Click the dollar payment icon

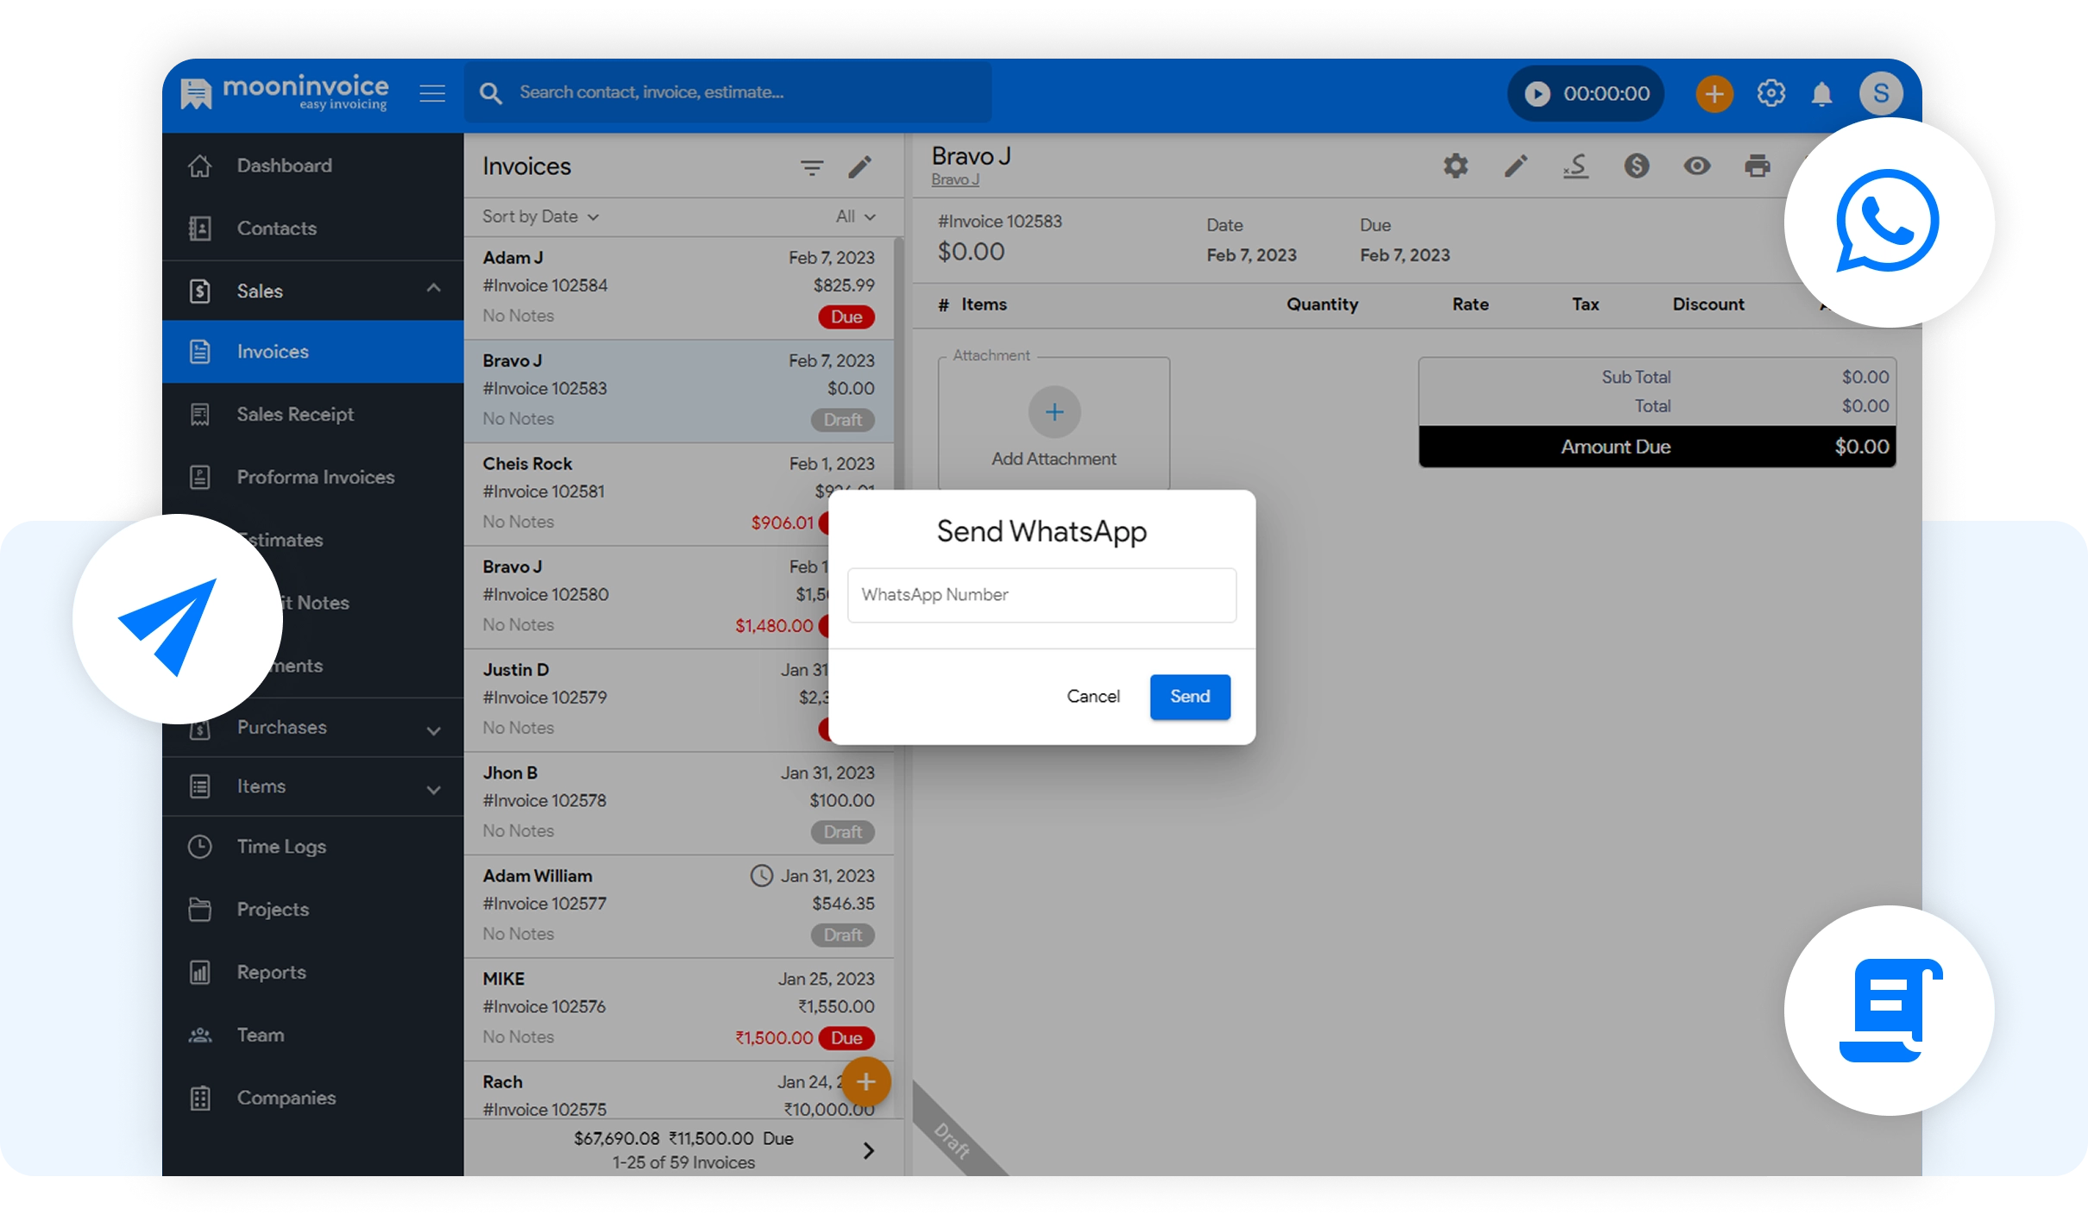[x=1636, y=166]
